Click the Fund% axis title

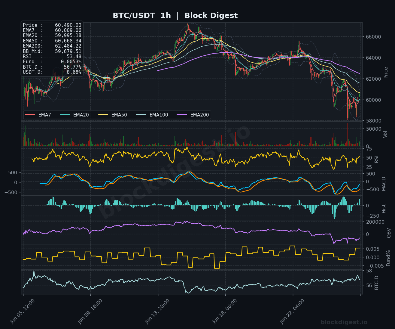pos(388,258)
